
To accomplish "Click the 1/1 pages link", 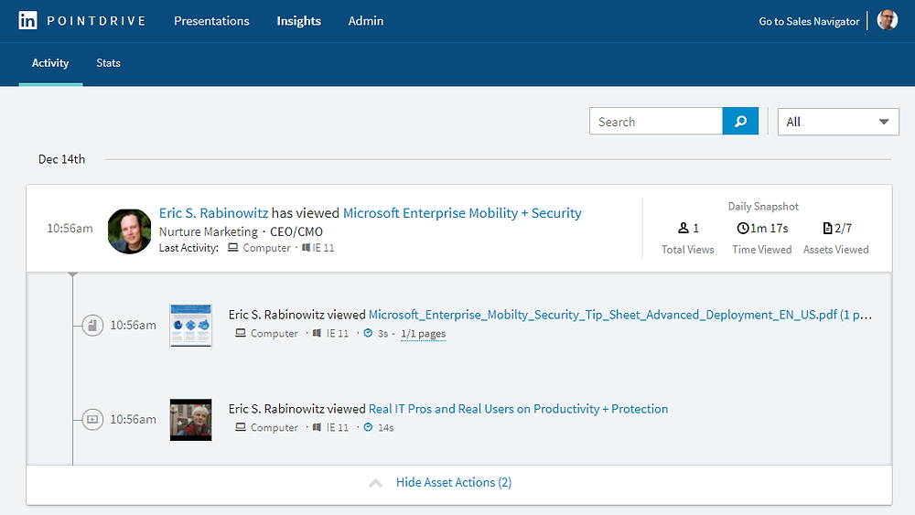I will pyautogui.click(x=423, y=334).
